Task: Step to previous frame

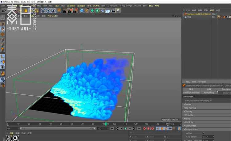Action: (122, 128)
